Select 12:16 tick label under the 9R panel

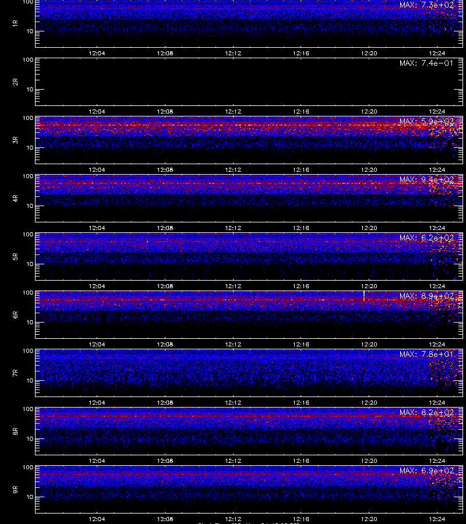301,519
